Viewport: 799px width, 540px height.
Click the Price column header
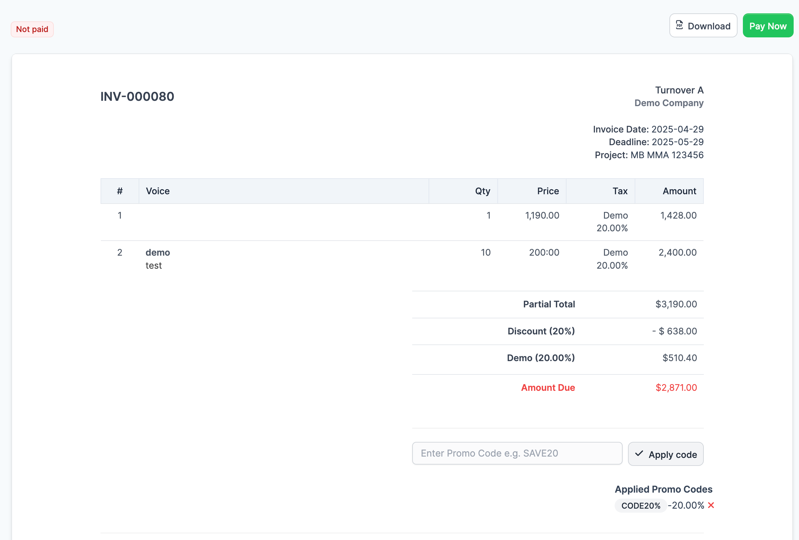[x=548, y=191]
